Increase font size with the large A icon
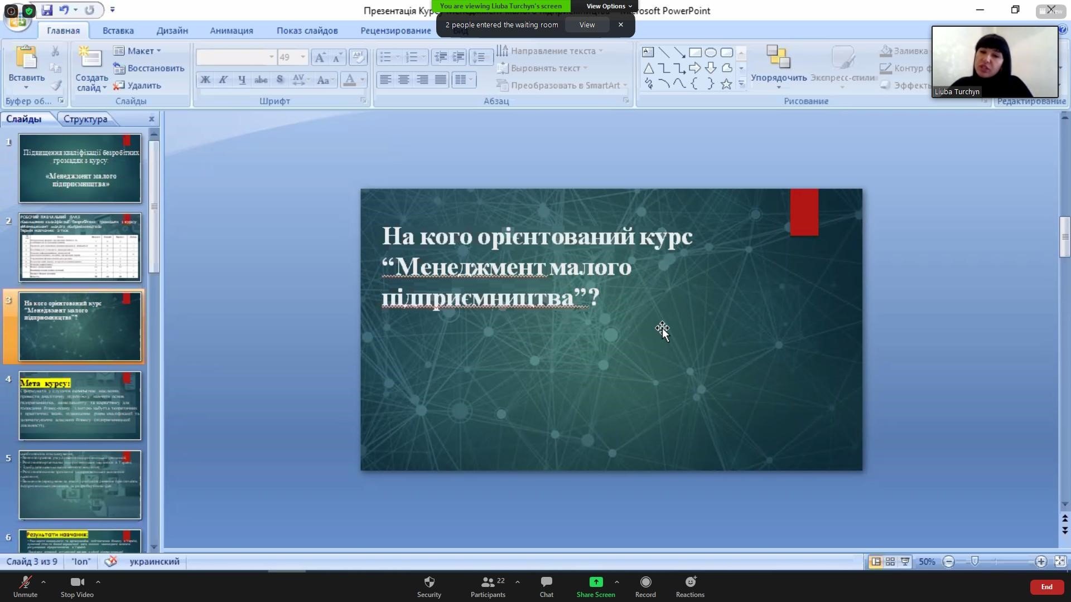 [320, 57]
